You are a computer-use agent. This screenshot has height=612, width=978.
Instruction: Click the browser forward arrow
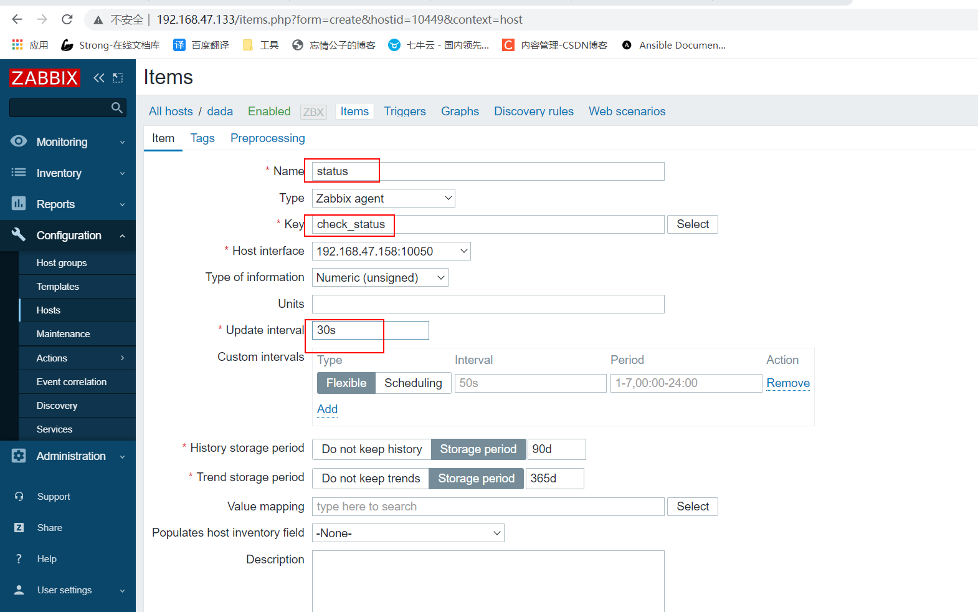tap(42, 19)
